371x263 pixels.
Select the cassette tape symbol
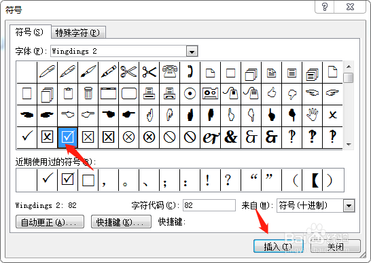[x=210, y=94]
